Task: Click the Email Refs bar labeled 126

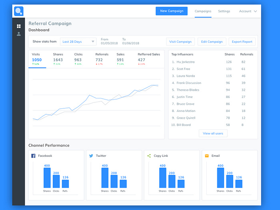Action: [239, 184]
